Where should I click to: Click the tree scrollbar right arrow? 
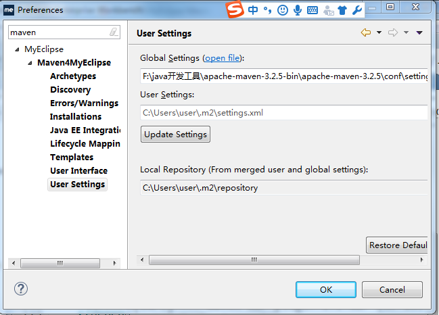pyautogui.click(x=114, y=263)
